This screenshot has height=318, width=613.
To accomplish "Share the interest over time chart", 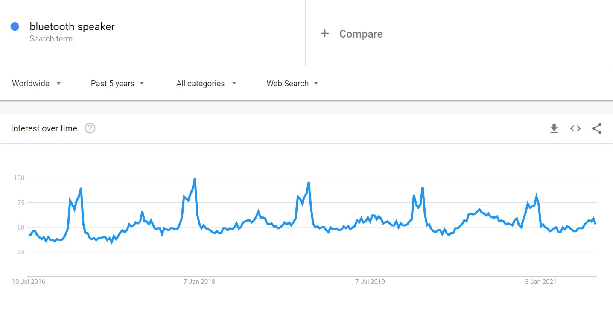I will [x=597, y=128].
